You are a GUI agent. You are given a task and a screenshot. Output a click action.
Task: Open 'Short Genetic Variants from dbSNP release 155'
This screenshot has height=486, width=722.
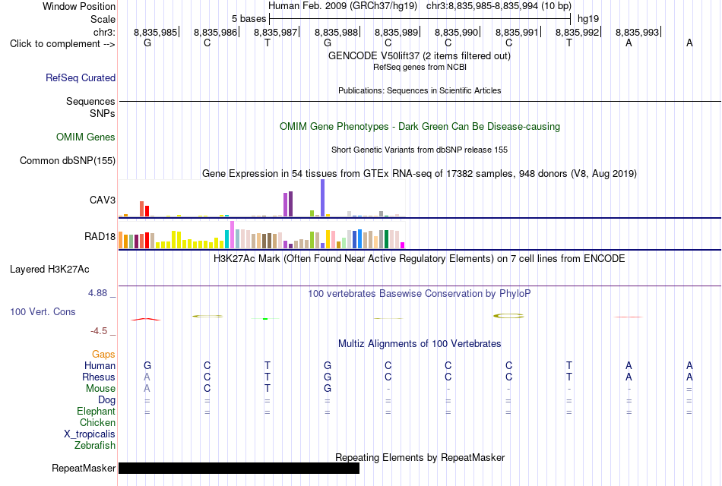click(420, 150)
